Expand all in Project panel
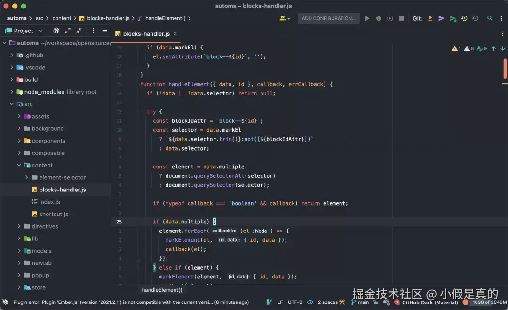The image size is (508, 310). (x=68, y=31)
